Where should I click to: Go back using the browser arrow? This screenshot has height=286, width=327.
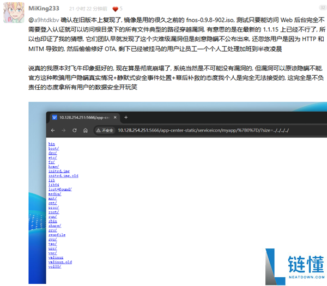click(x=53, y=131)
